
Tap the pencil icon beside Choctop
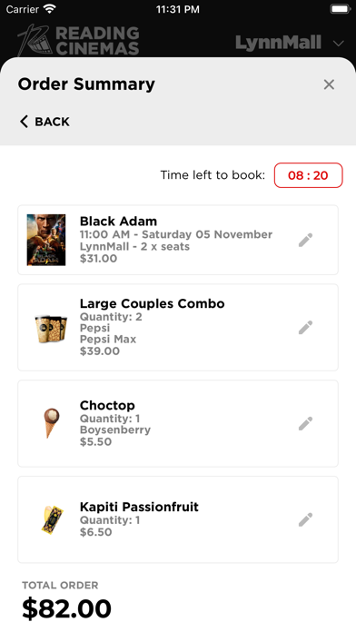305,424
